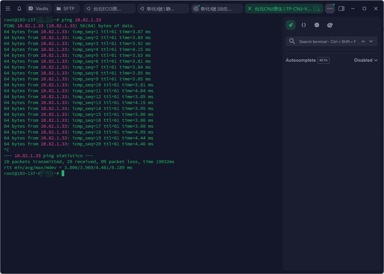
Task: Open the snippets curly braces panel
Action: (x=304, y=25)
